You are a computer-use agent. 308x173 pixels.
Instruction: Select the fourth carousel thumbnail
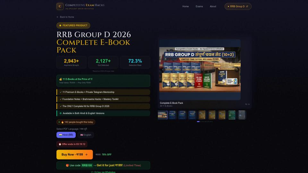coord(192,115)
